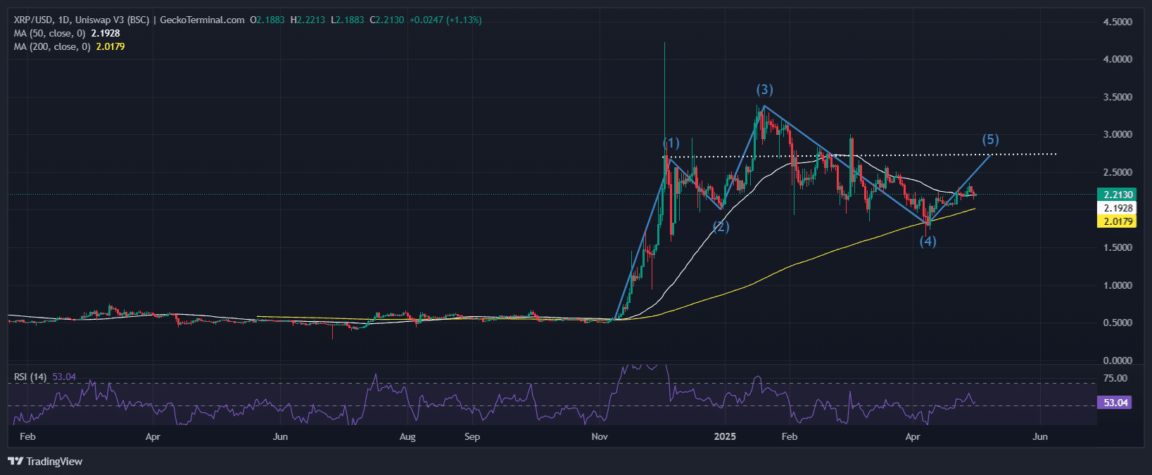Click the white 2.1928 price axis tag
Screen dimensions: 1152x475
coord(1118,208)
